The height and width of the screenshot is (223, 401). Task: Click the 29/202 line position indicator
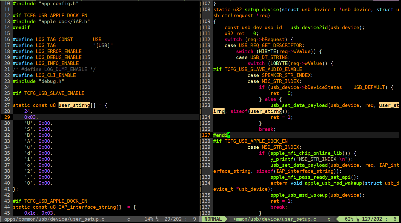(x=173, y=219)
